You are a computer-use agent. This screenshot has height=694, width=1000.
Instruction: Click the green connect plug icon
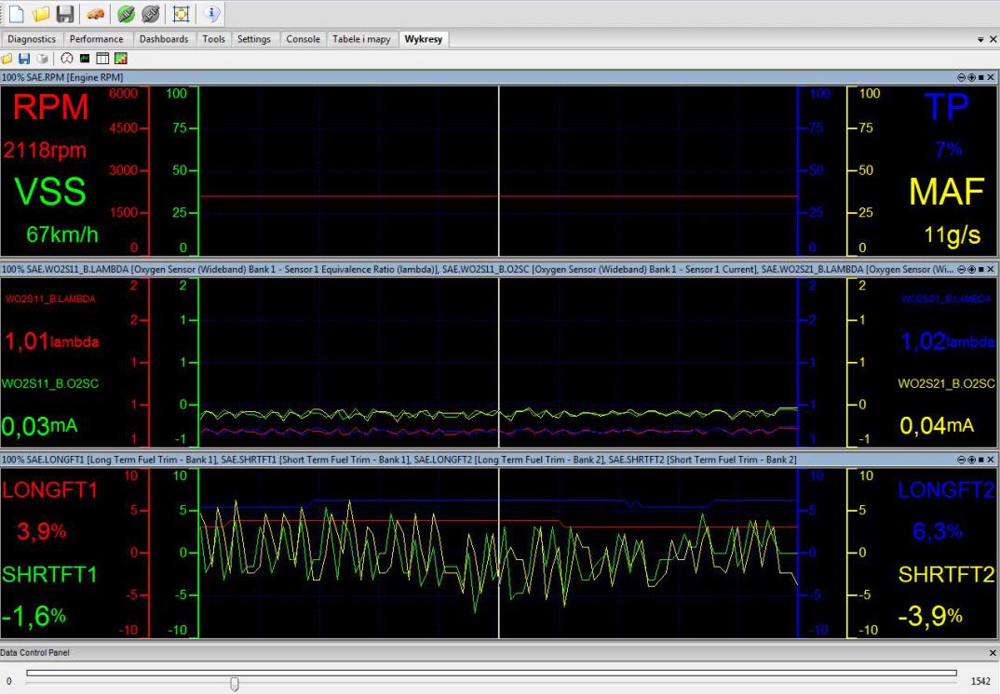tap(127, 13)
